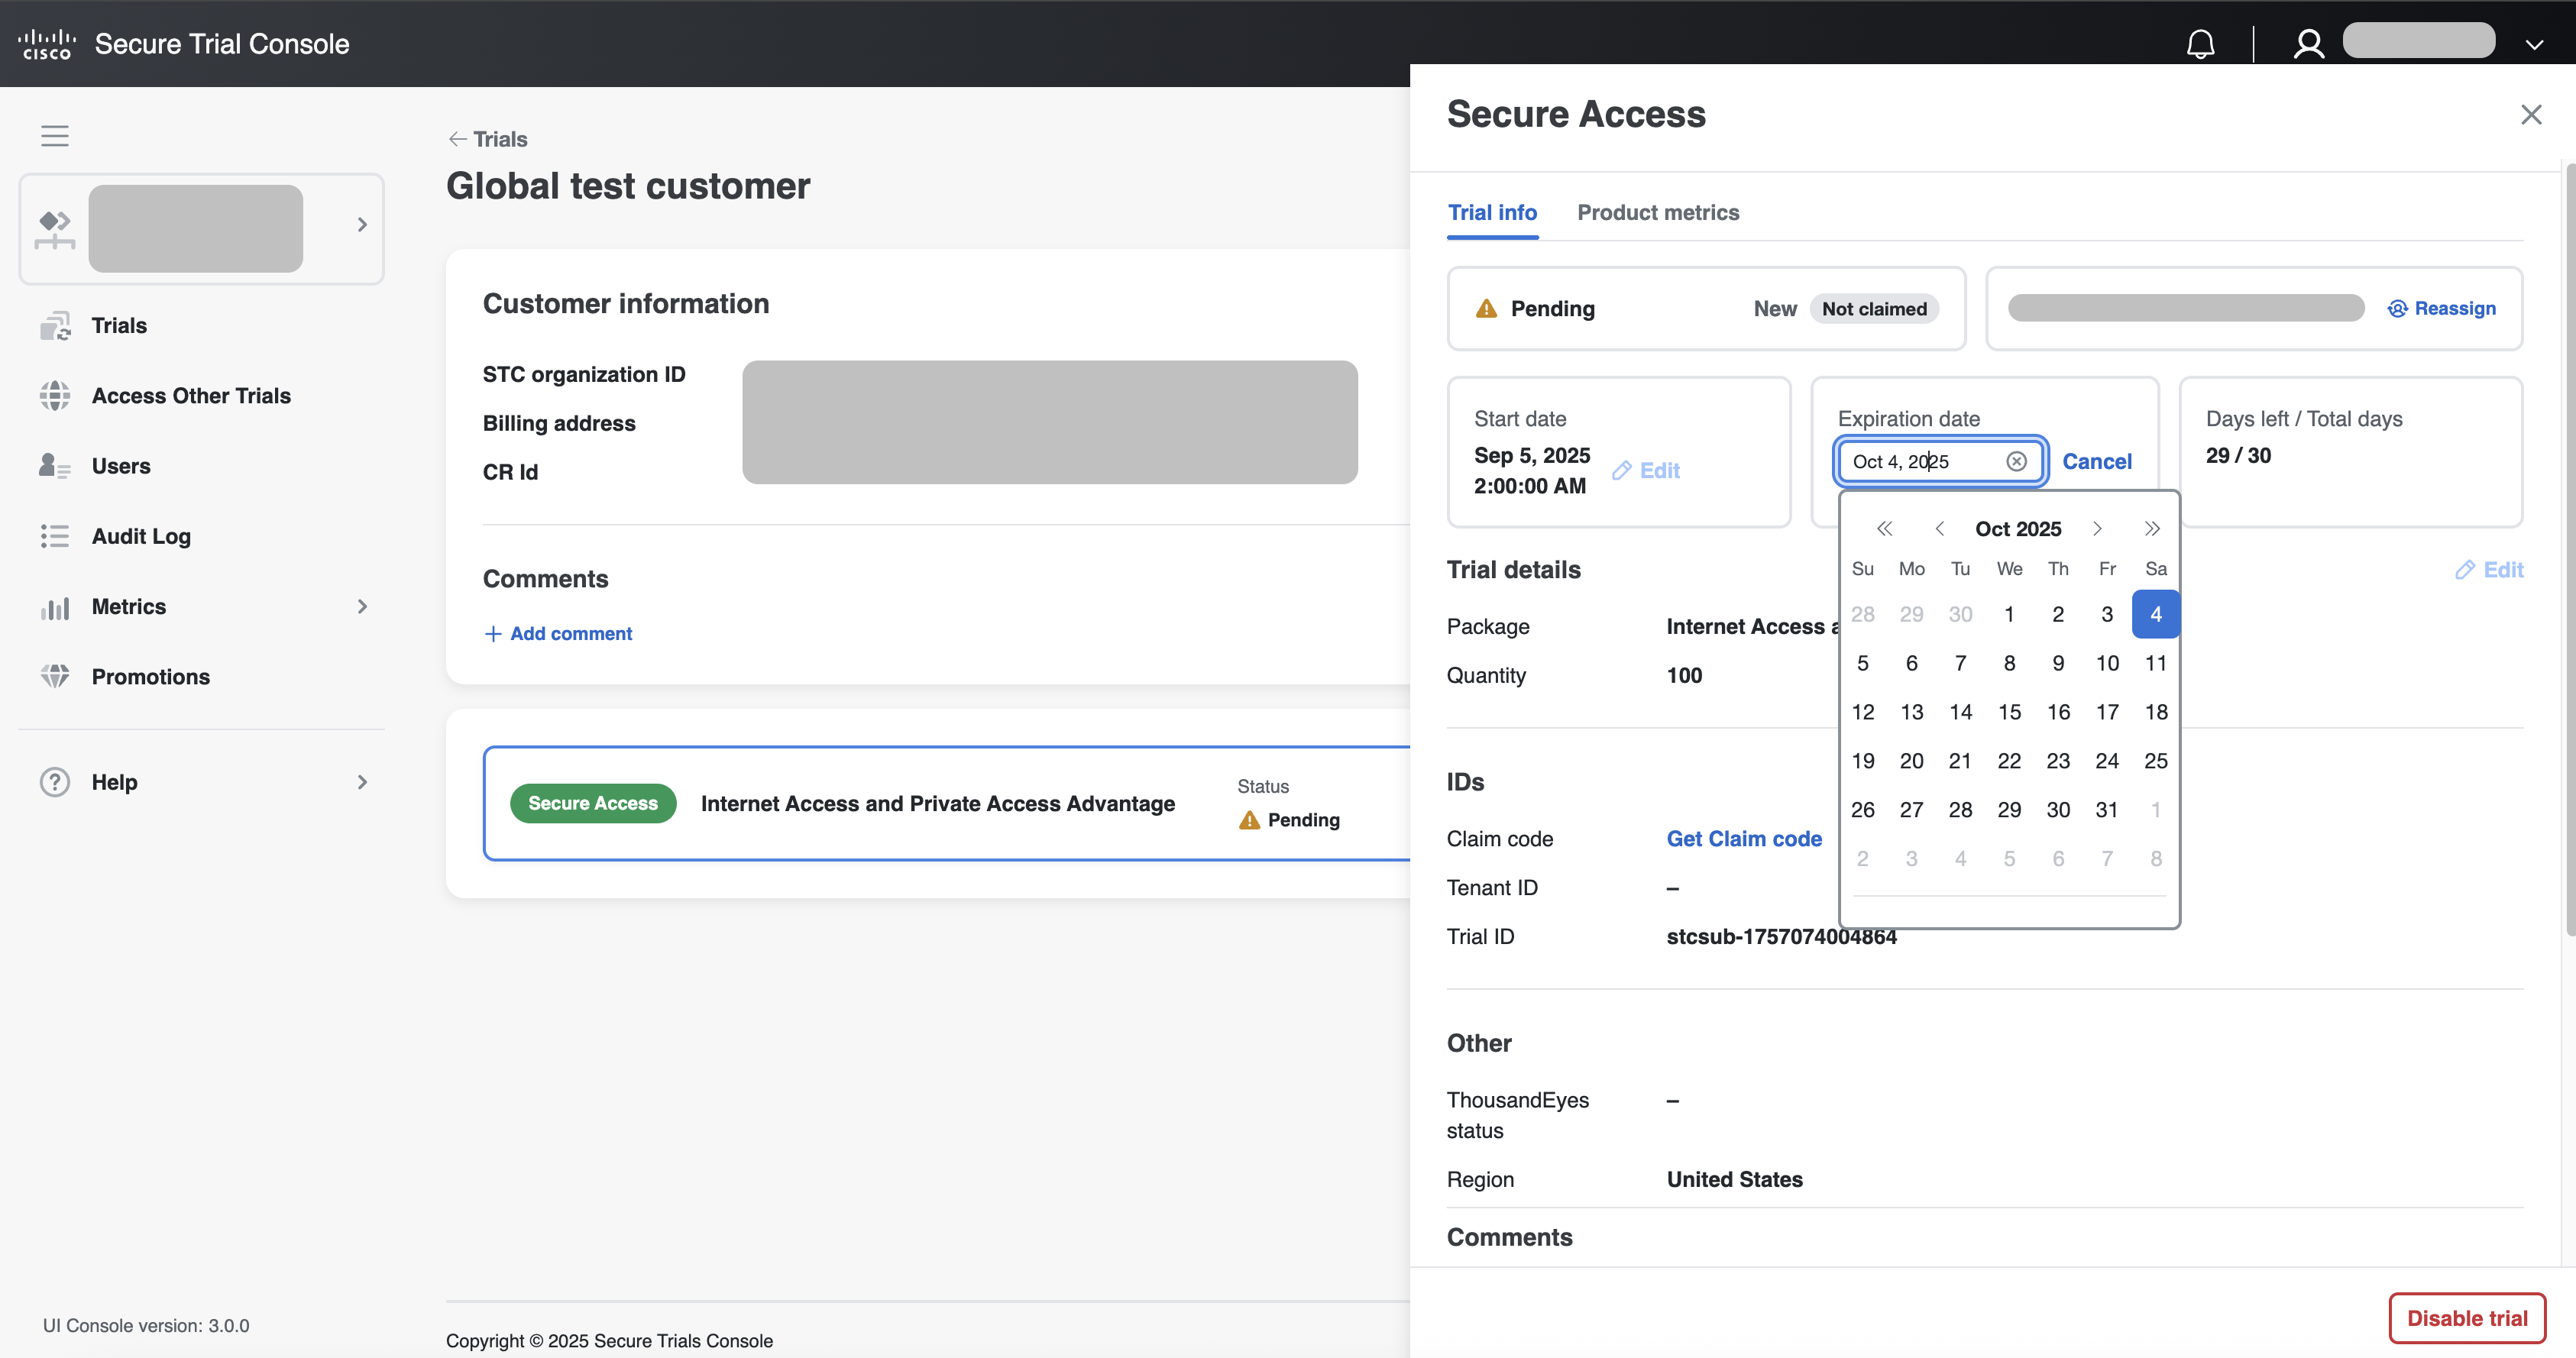Go back to Trials via breadcrumb

tap(487, 139)
